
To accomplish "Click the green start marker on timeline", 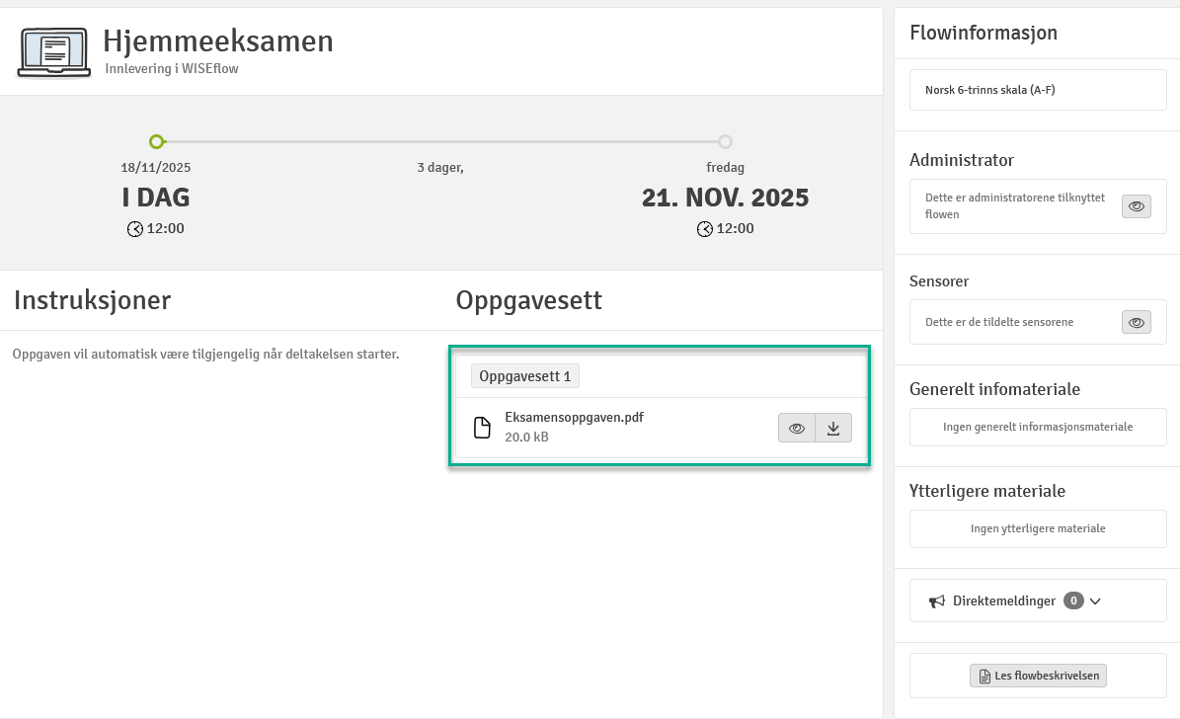I will (x=157, y=141).
